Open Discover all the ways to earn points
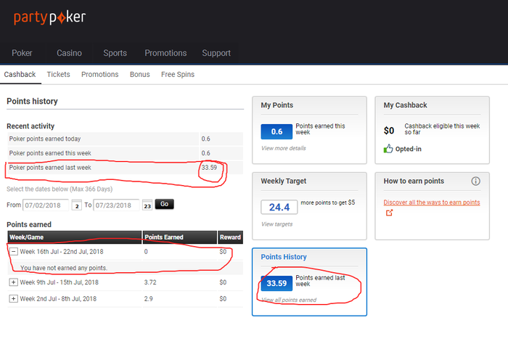 [432, 202]
